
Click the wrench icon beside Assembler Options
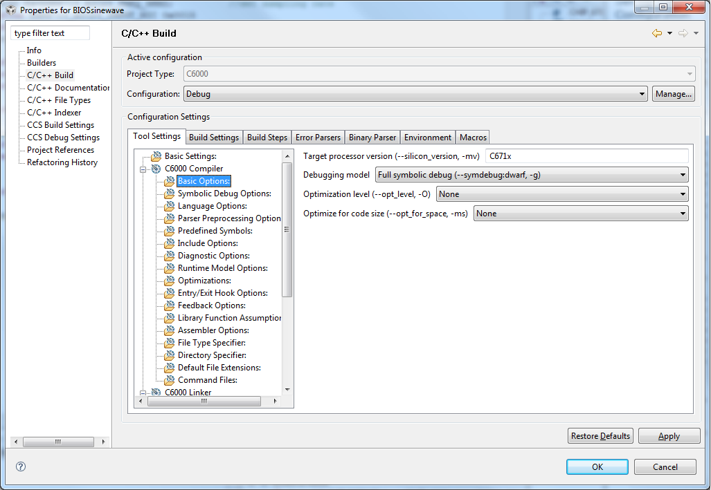169,330
